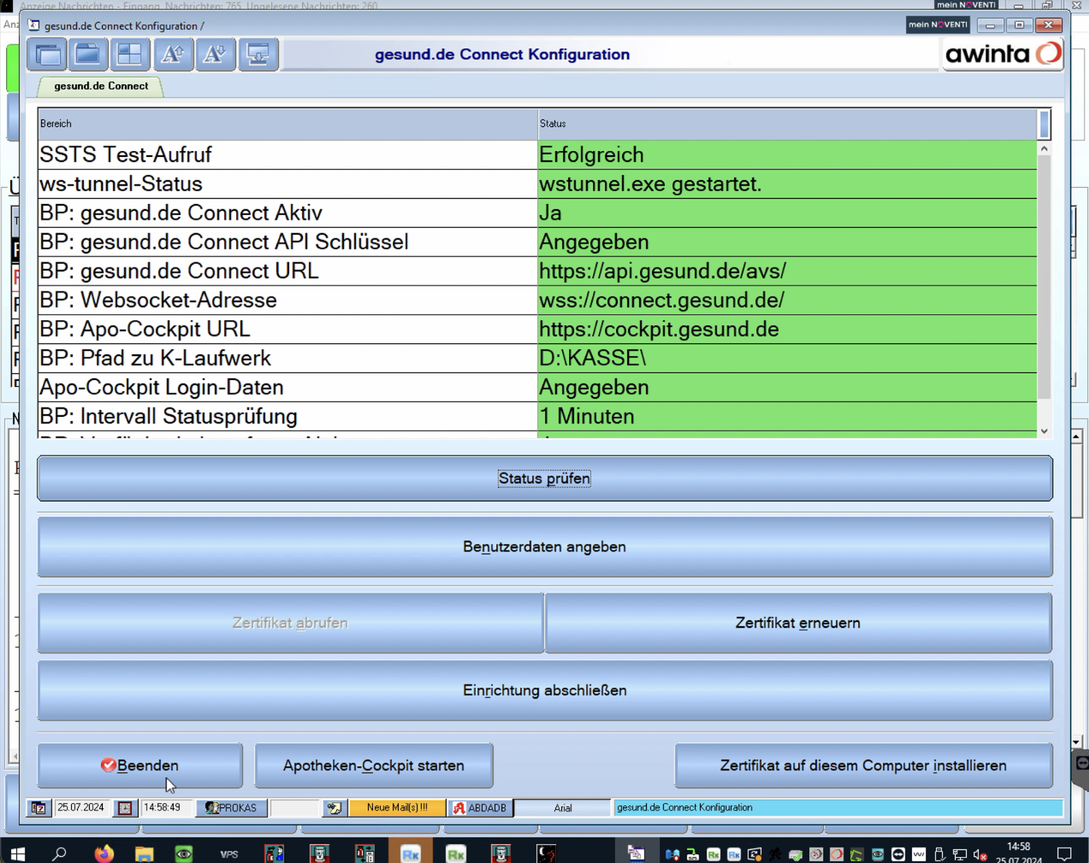Click https://cockpit.gesund.de status cell
Image resolution: width=1089 pixels, height=863 pixels.
click(x=787, y=329)
